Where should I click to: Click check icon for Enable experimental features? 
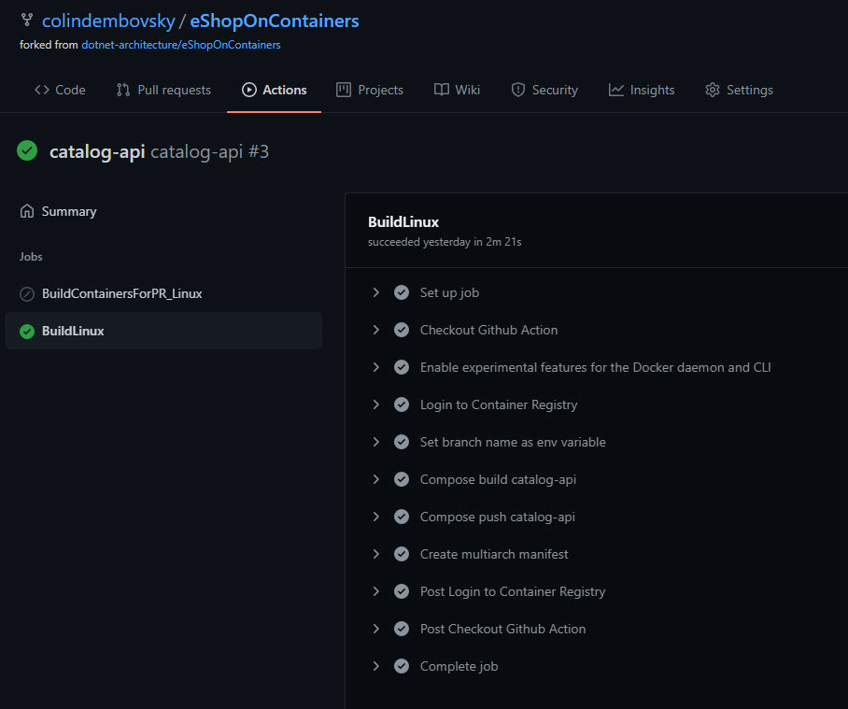pos(402,367)
